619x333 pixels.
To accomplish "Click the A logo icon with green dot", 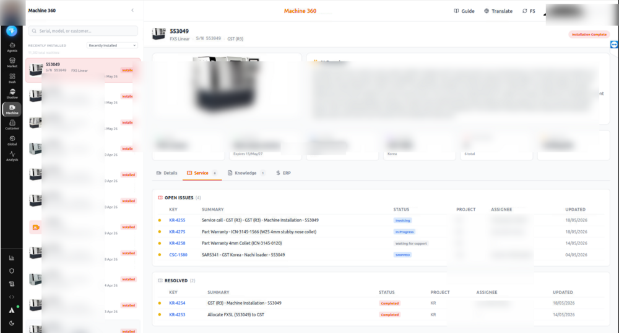I will click(x=11, y=310).
